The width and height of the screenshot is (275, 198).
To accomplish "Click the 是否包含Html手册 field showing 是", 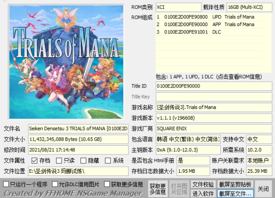I will coord(193,160).
